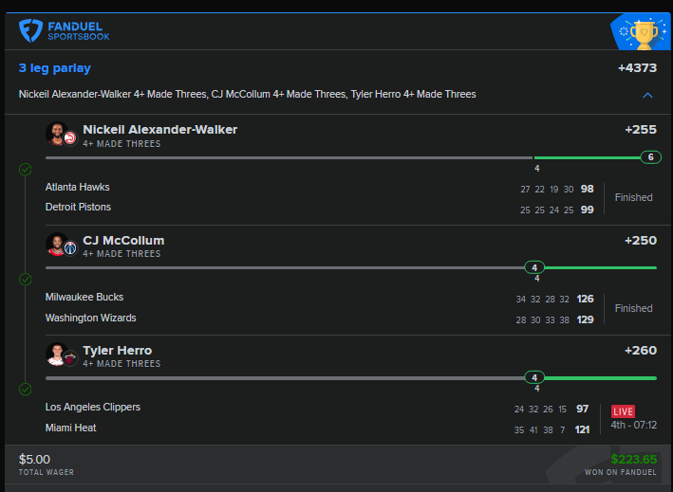Click Nickeil Alexander-Walker's player headshot
Viewport: 673px width, 492px height.
click(56, 134)
